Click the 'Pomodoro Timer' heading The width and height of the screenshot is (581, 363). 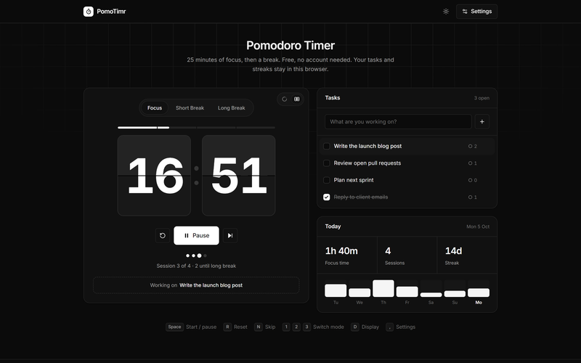pos(290,46)
